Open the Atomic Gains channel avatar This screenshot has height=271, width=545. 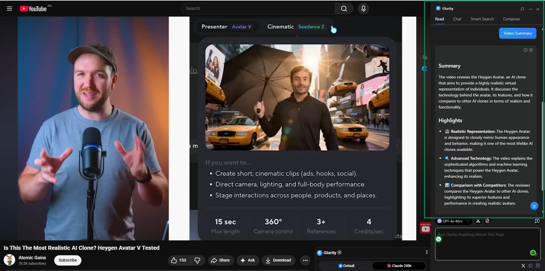pos(9,260)
